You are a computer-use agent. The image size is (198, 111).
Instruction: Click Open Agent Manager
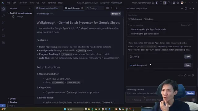coord(141,3)
